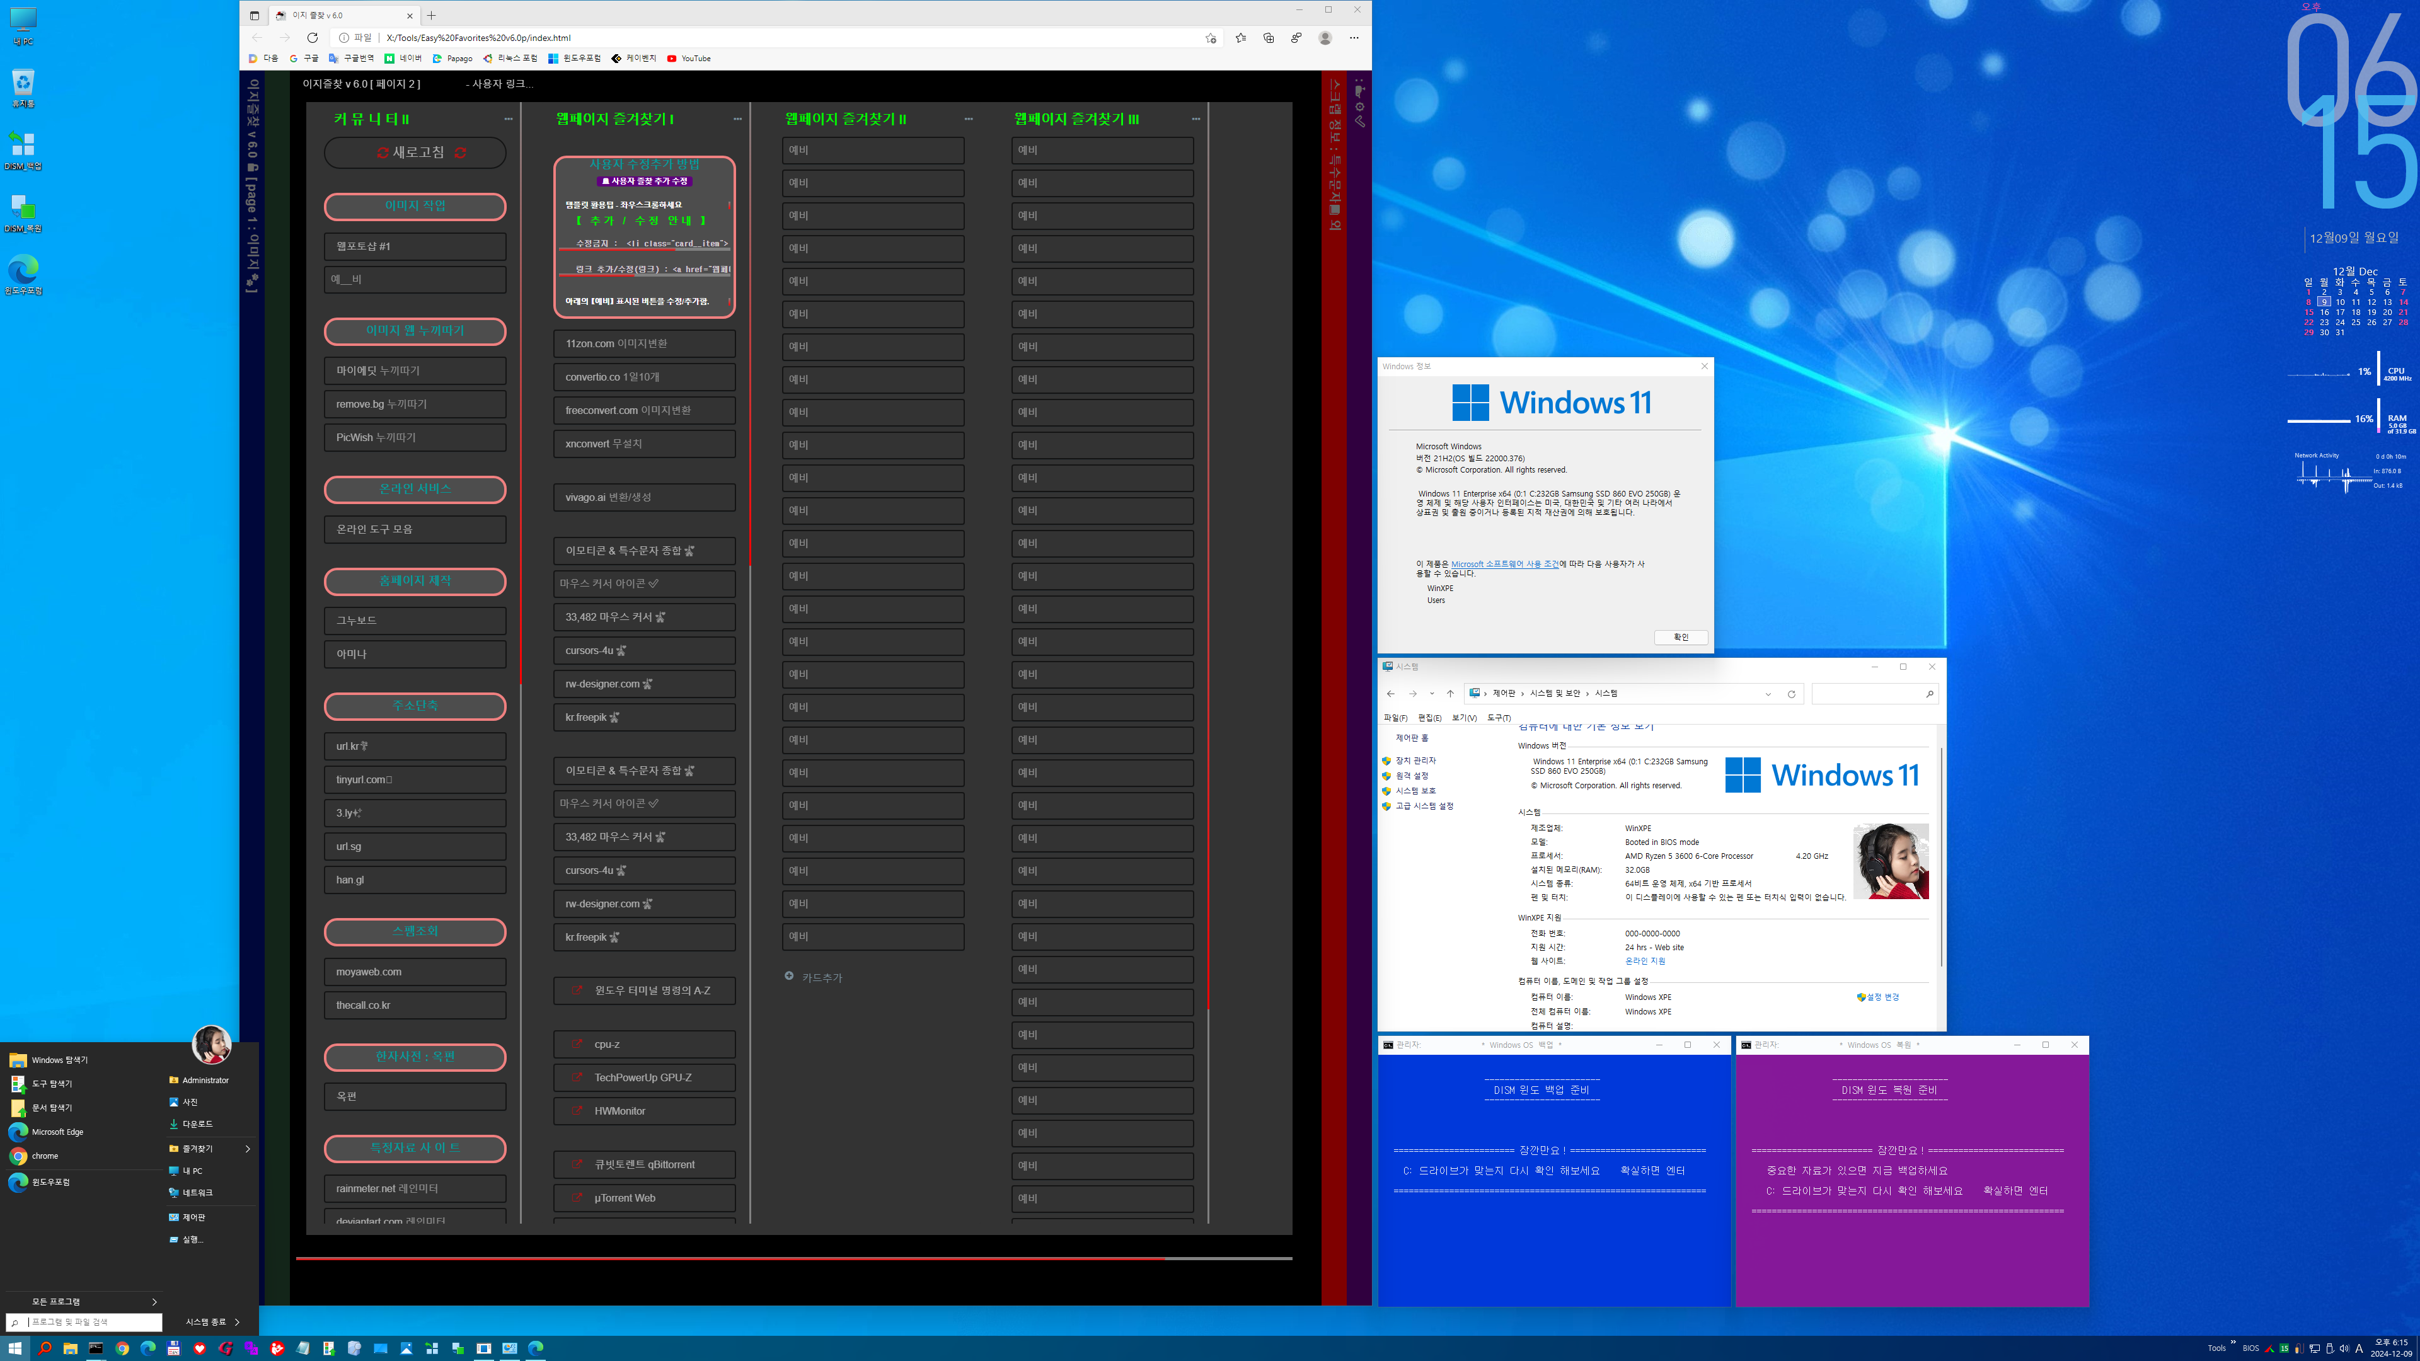The image size is (2420, 1361).
Task: Click the red horizontal scrollbar under the cards
Action: (730, 1258)
